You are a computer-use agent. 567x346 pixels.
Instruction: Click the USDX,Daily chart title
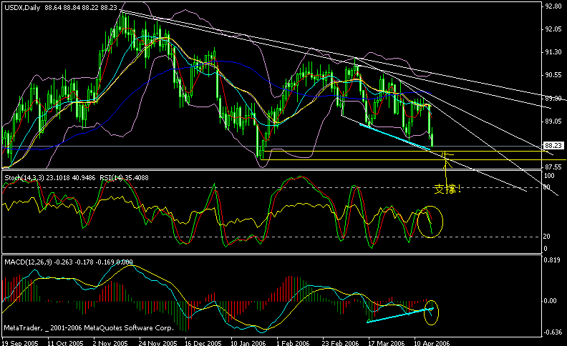pyautogui.click(x=22, y=7)
